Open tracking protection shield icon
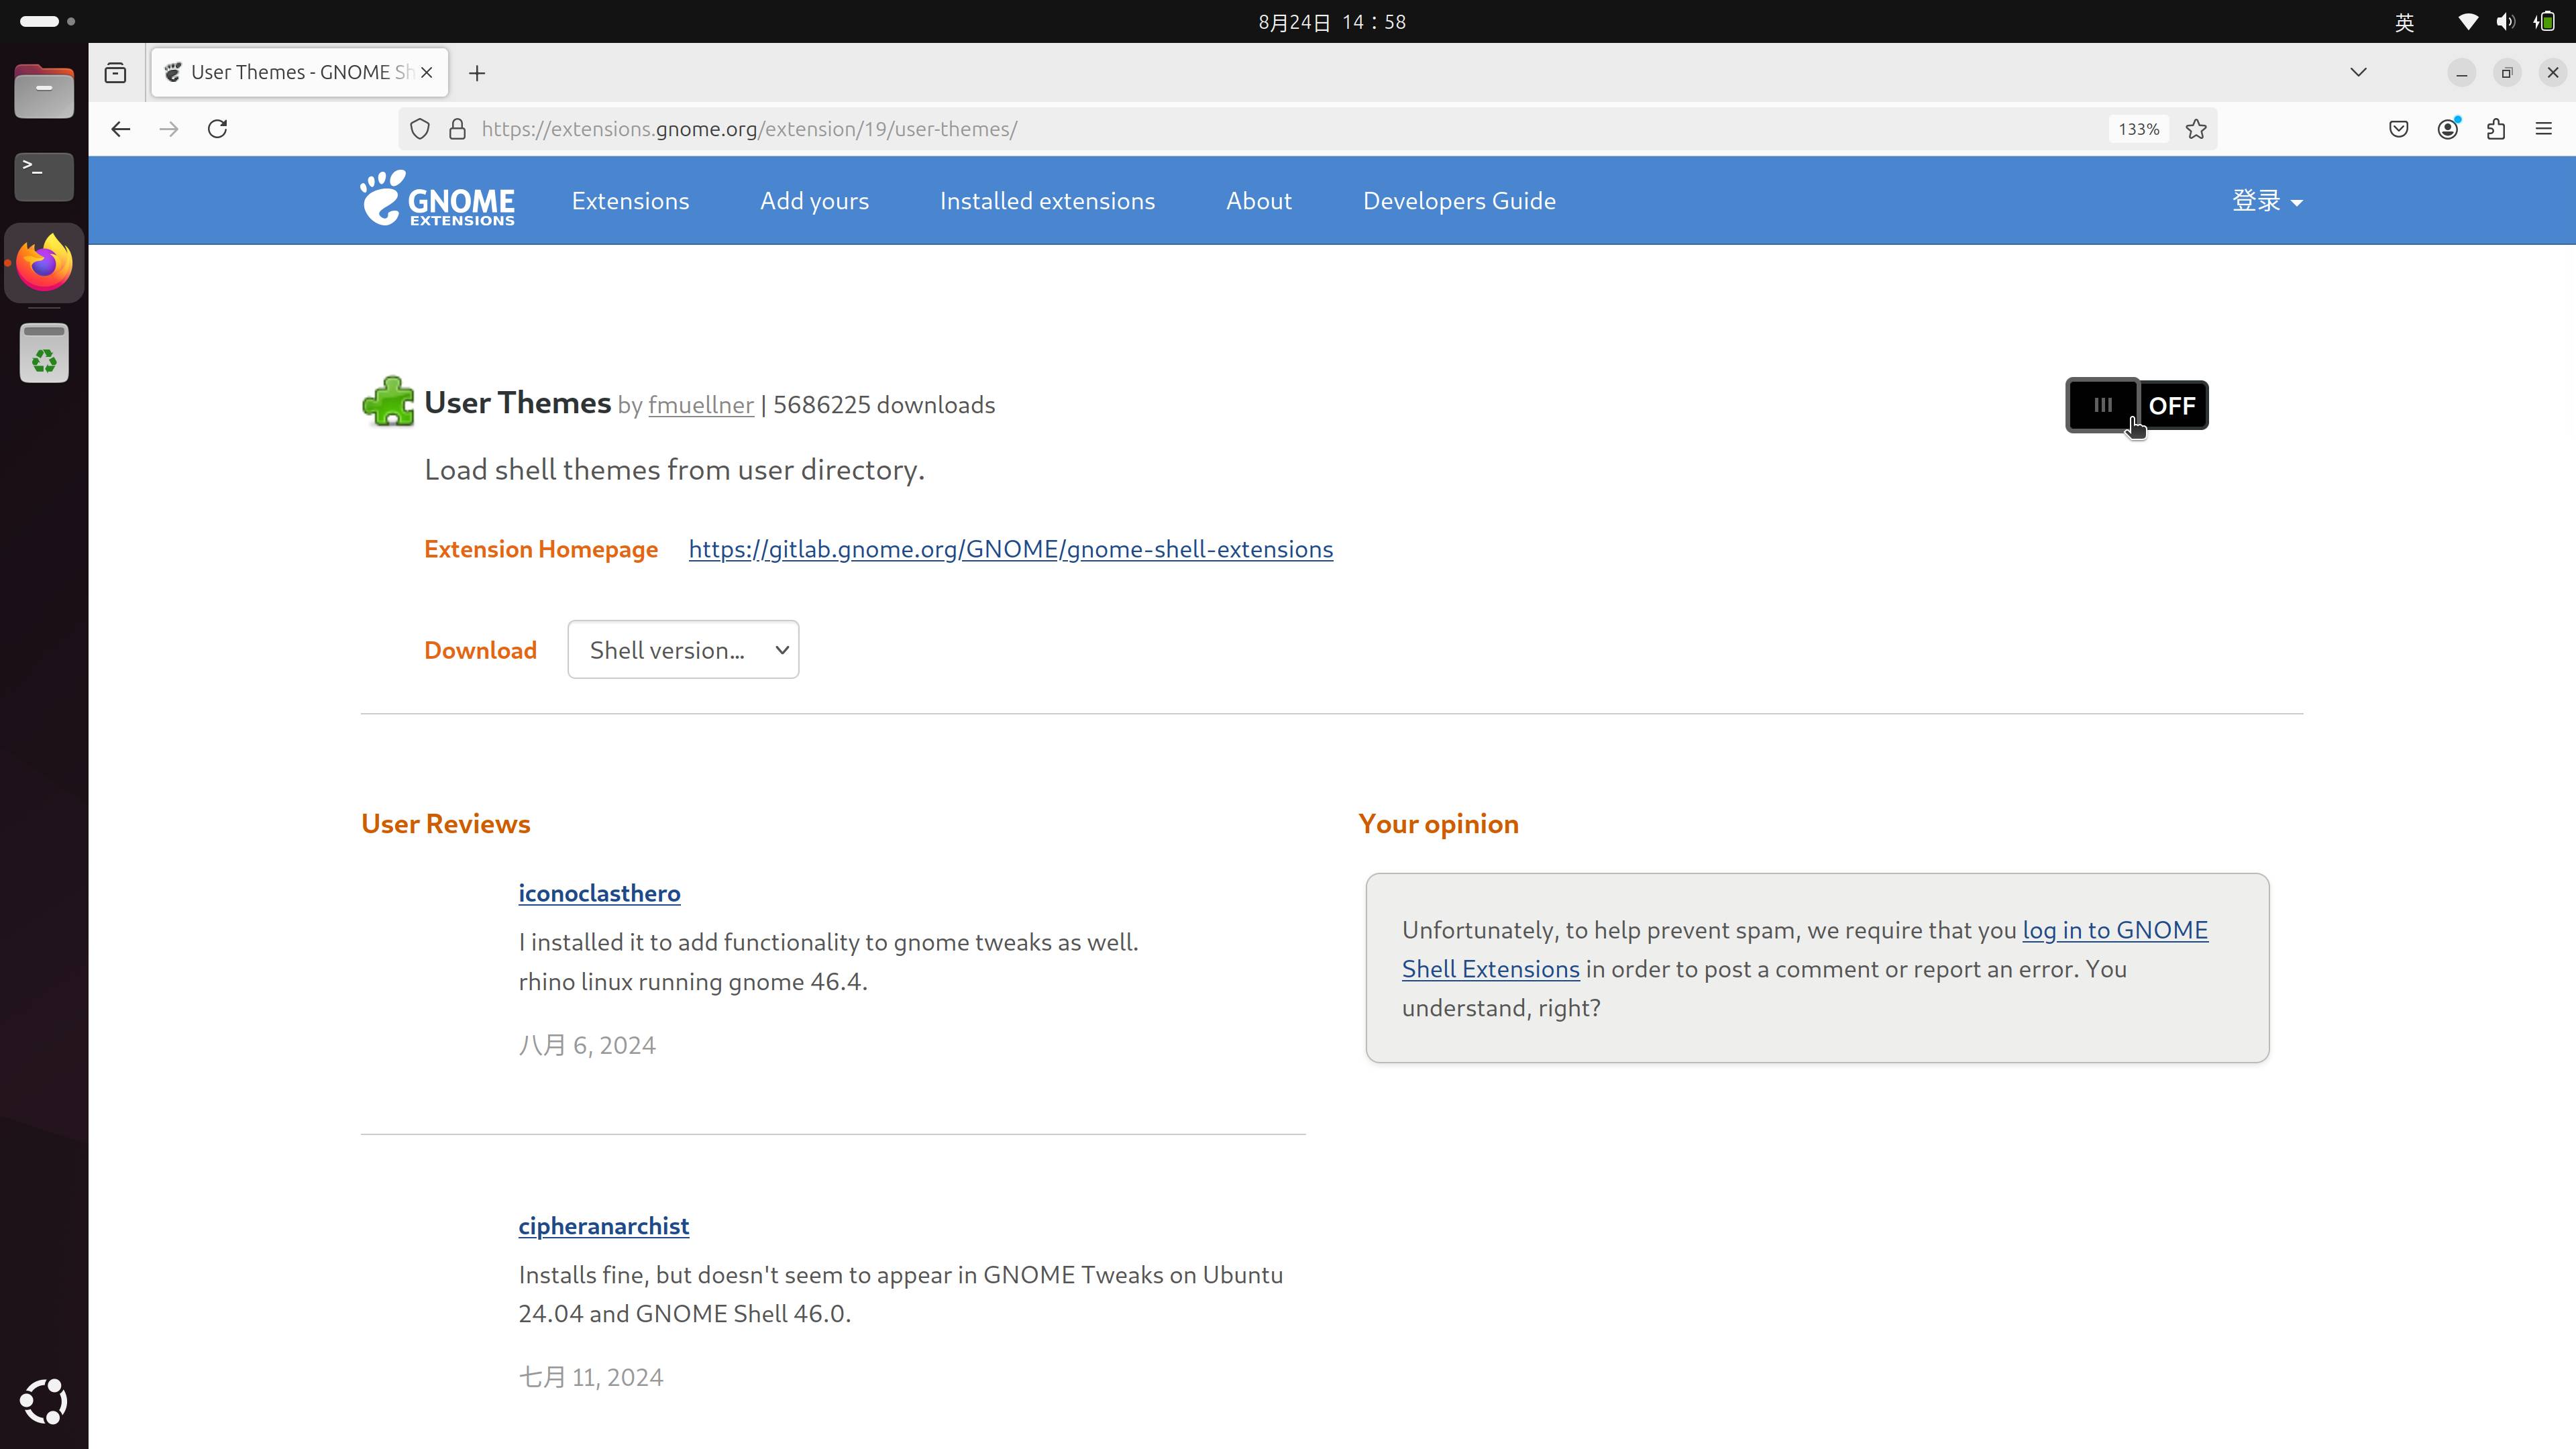The width and height of the screenshot is (2576, 1449). click(x=420, y=129)
